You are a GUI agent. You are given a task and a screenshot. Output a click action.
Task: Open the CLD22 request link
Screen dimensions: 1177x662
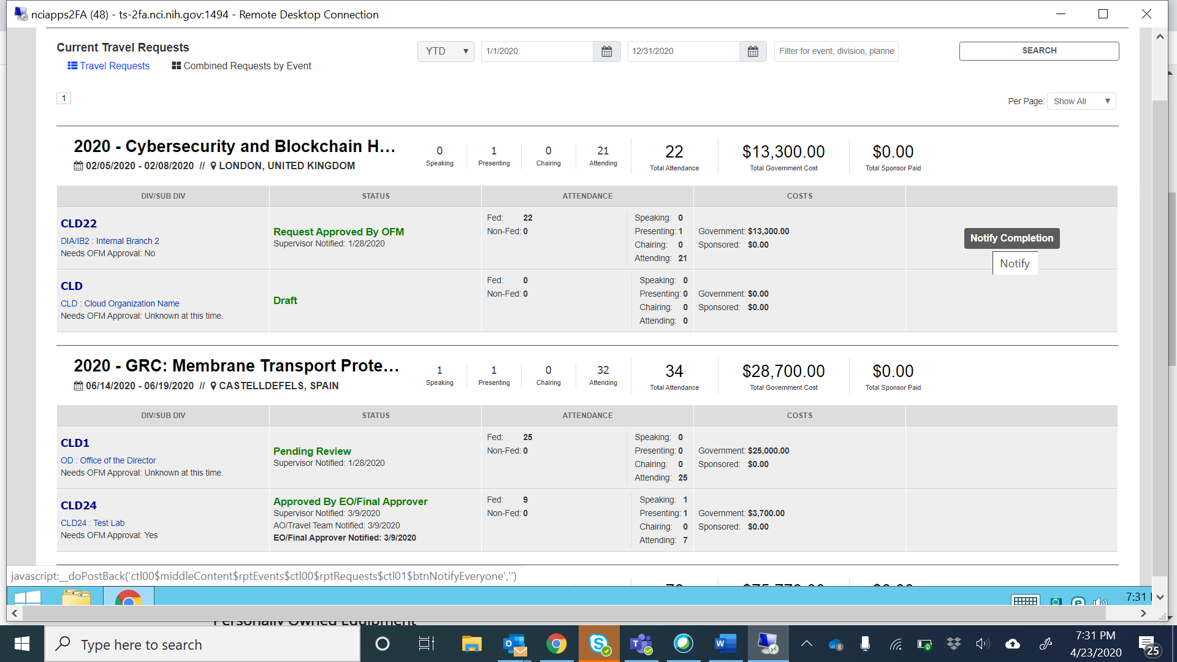[78, 224]
